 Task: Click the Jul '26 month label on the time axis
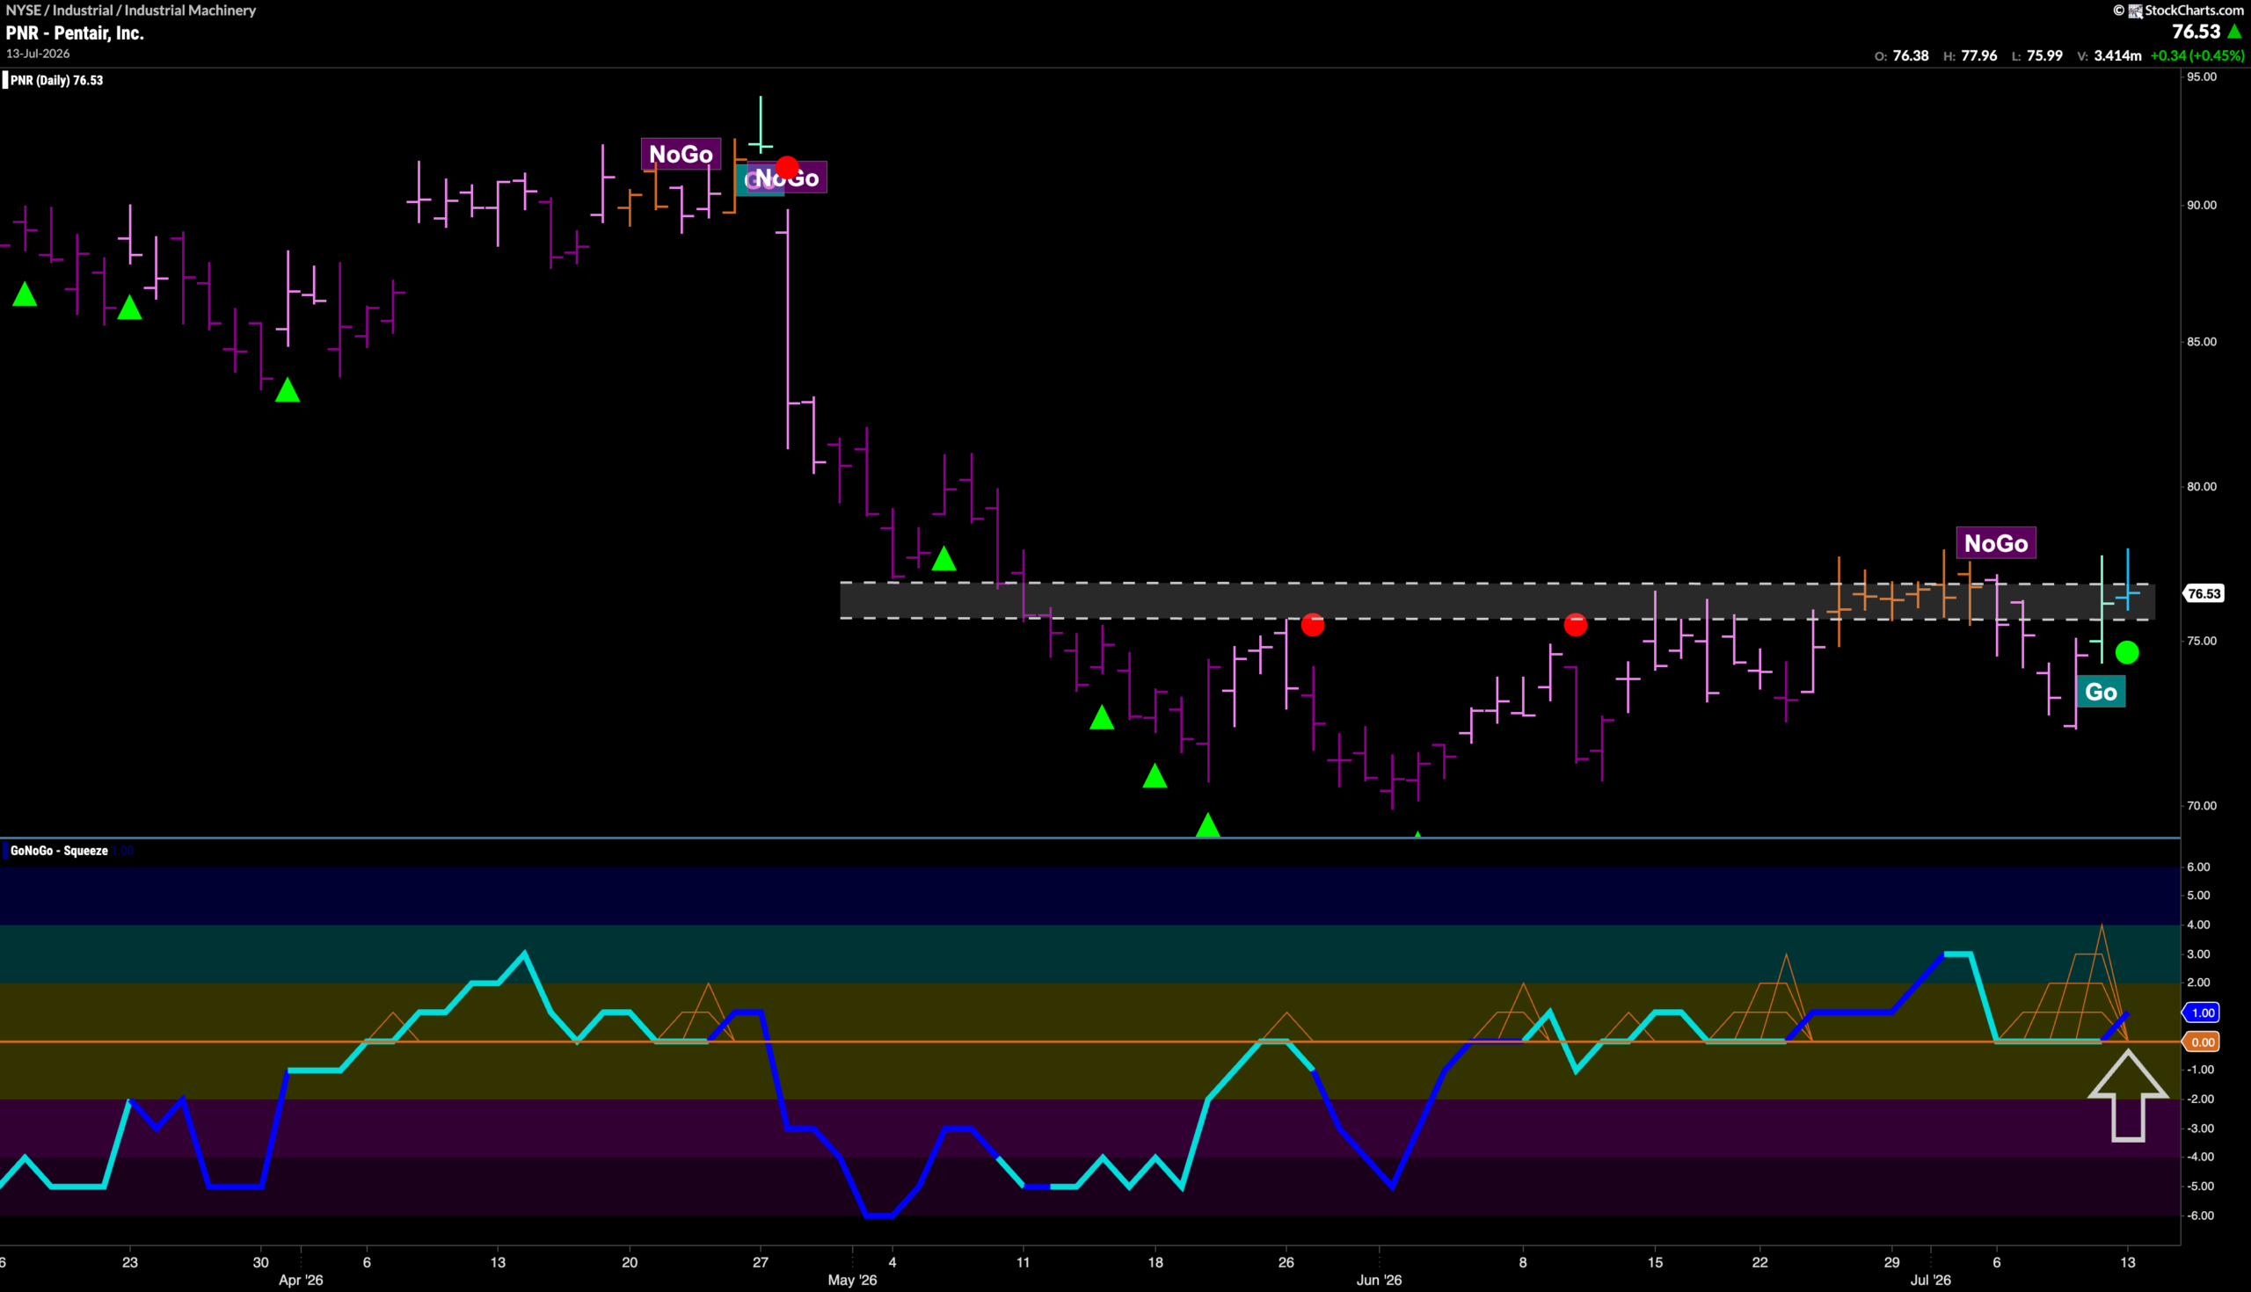click(x=1931, y=1280)
